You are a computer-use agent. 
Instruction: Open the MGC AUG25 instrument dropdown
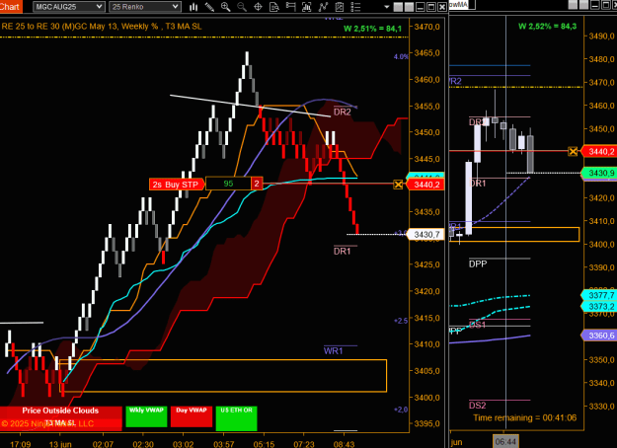(x=68, y=7)
